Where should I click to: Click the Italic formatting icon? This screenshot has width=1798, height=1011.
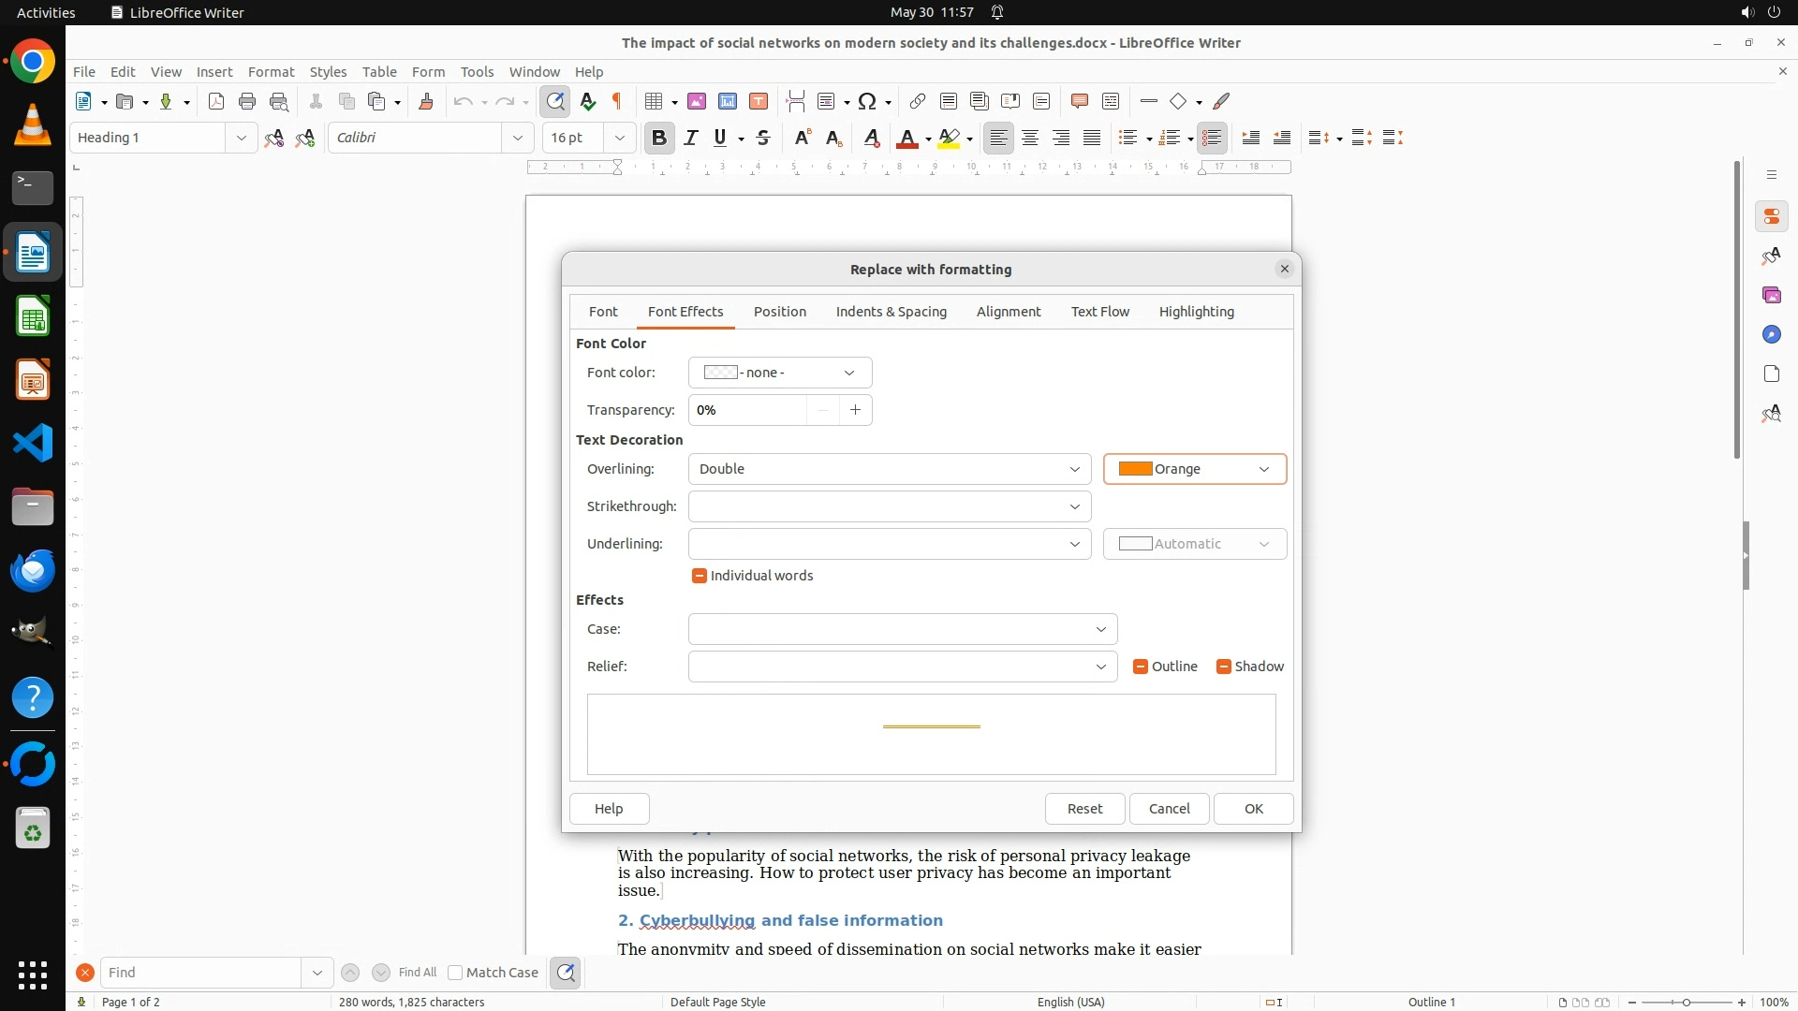tap(691, 138)
